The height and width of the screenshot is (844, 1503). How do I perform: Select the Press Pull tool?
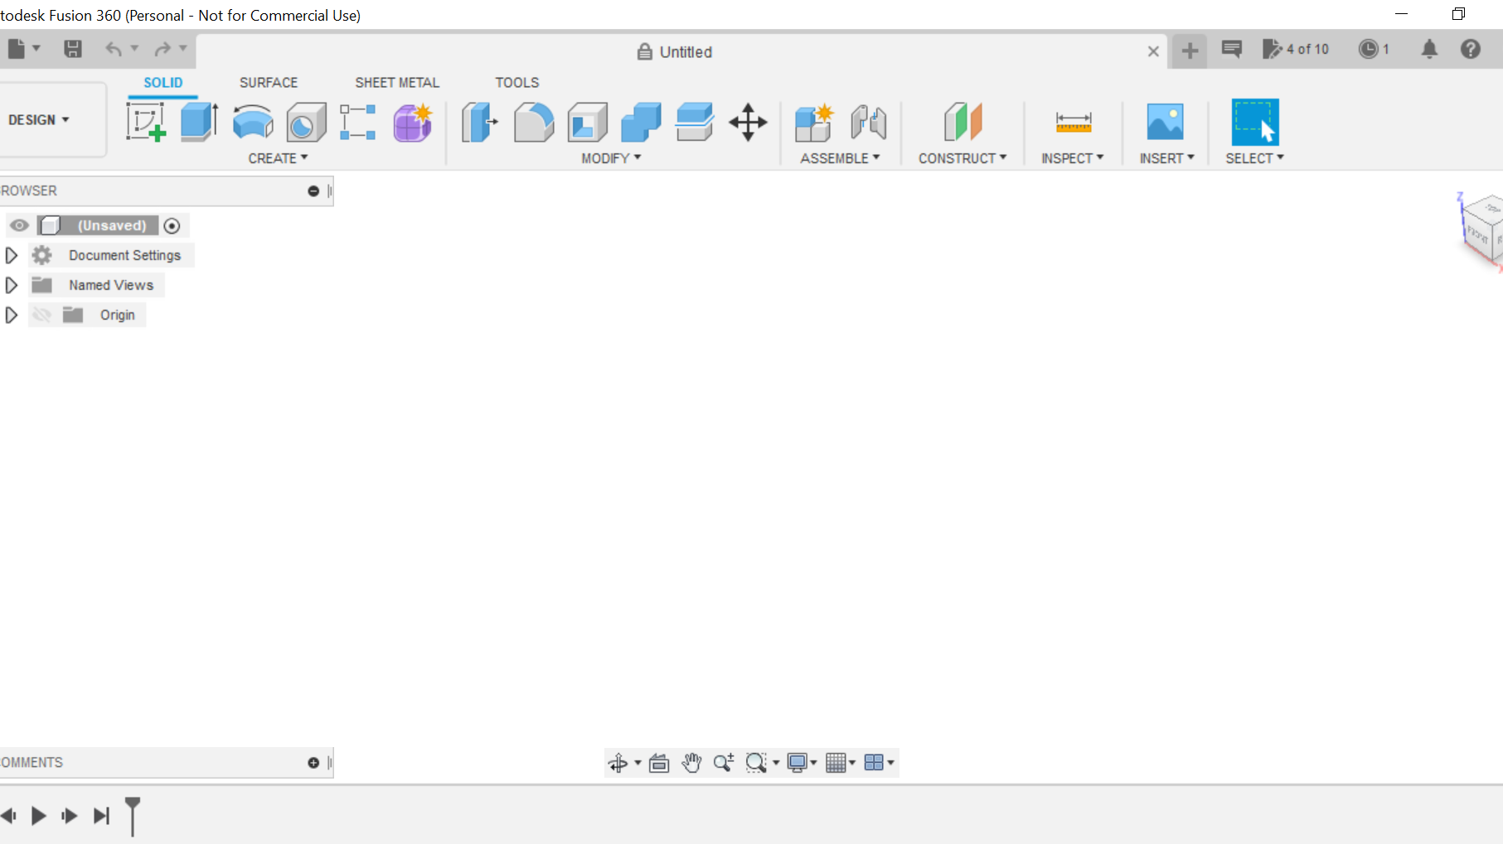[479, 122]
